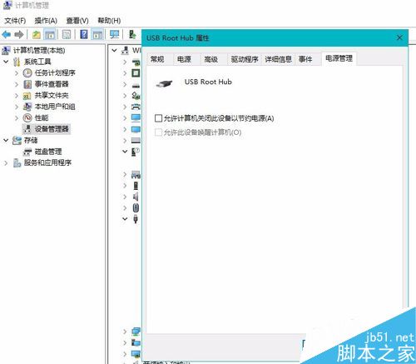Click the System Tools wrench icon
The height and width of the screenshot is (364, 416).
coord(17,62)
